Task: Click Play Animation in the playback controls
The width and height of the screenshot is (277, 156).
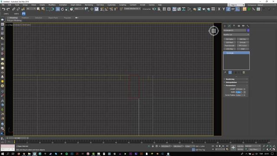Action: (220, 146)
